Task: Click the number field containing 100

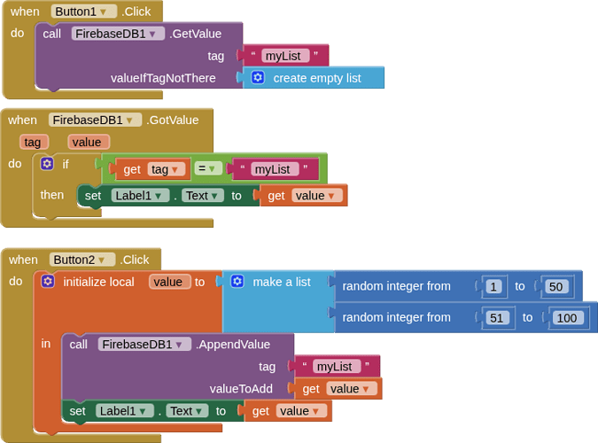Action: (567, 318)
